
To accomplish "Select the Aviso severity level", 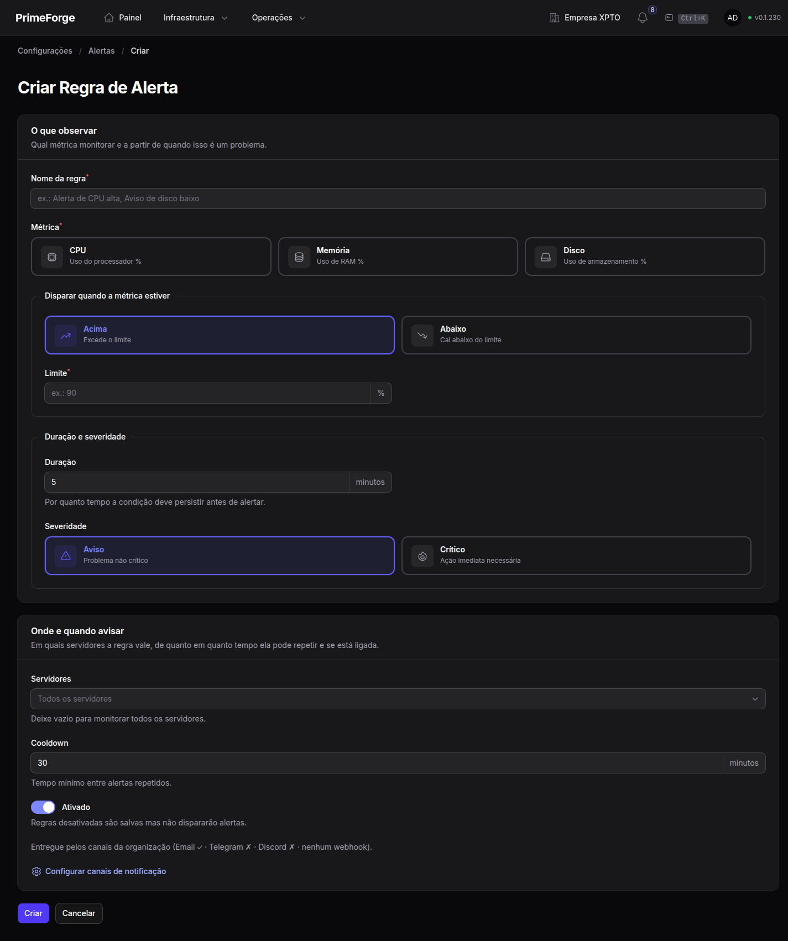I will (x=220, y=556).
